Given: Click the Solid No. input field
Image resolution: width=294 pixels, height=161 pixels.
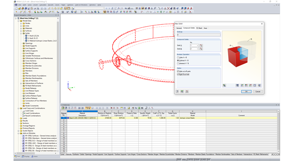Looking at the screenshot, I should point(198,35).
